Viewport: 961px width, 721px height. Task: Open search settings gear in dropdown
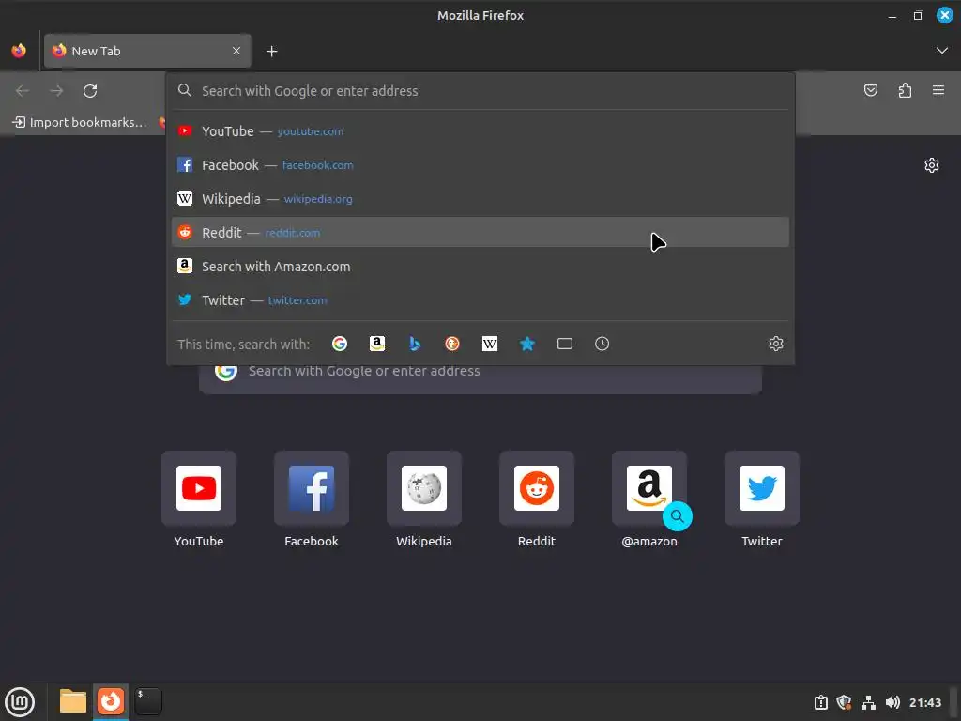[x=776, y=344]
